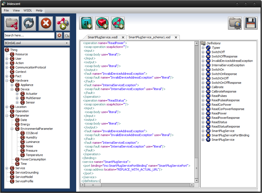Collapse the Parameter tree node
The height and width of the screenshot is (193, 262).
[7, 116]
